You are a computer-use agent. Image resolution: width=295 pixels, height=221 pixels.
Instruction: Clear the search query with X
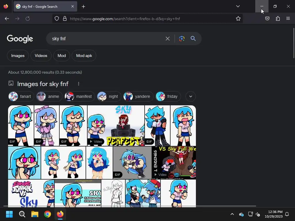(167, 39)
